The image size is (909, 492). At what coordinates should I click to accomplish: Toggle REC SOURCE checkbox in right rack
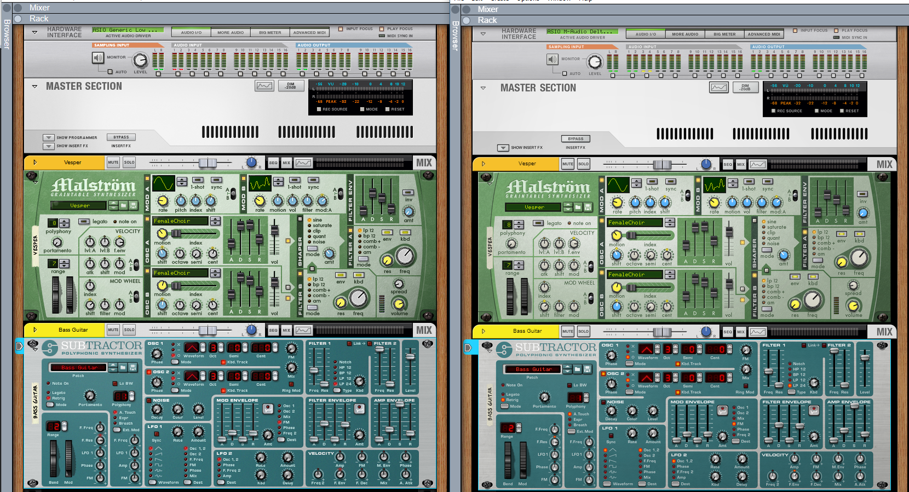pyautogui.click(x=773, y=111)
